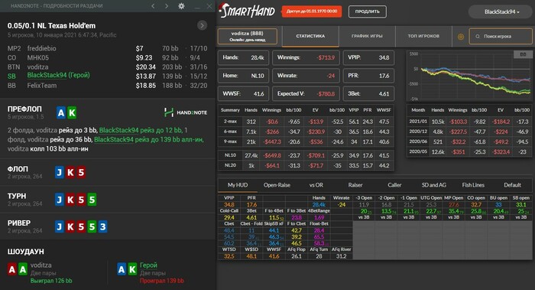535x290 pixels.
Task: Select the 2020/12 month row
Action: point(469,132)
